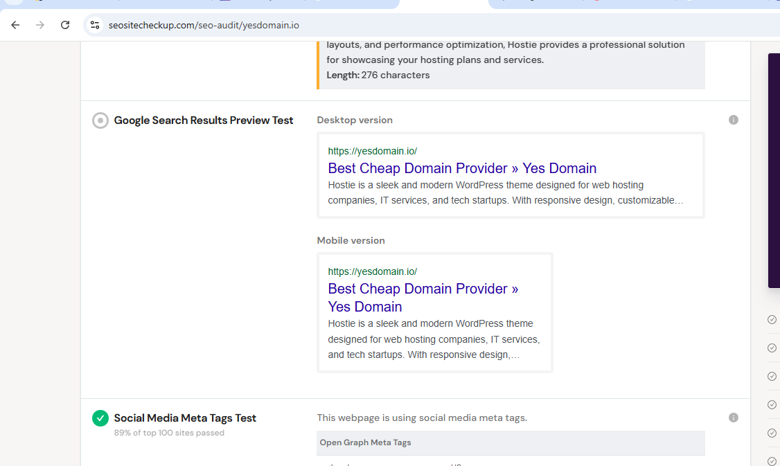Click 'This webpage is using social media meta tags.'

click(422, 418)
